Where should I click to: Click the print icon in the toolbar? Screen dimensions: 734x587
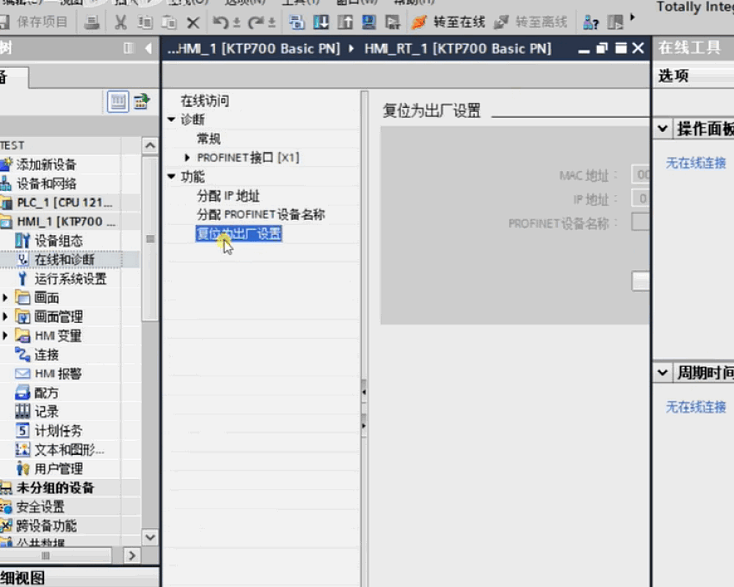[92, 22]
